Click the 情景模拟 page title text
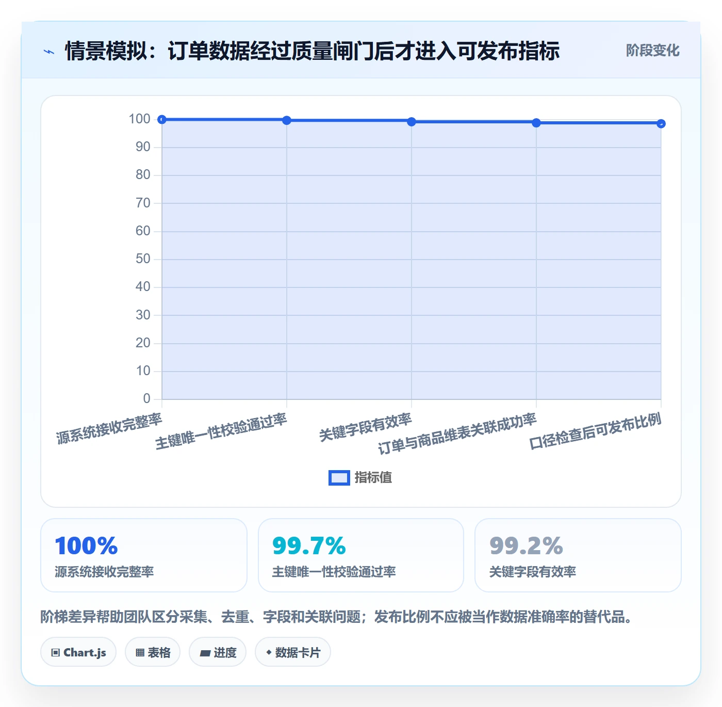Screen dimensions: 722x707 312,51
